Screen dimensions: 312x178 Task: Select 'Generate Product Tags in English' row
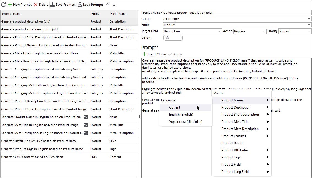click(69, 149)
